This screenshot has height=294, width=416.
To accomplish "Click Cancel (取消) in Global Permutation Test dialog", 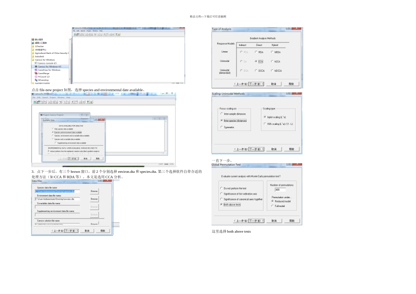I will pos(274,220).
